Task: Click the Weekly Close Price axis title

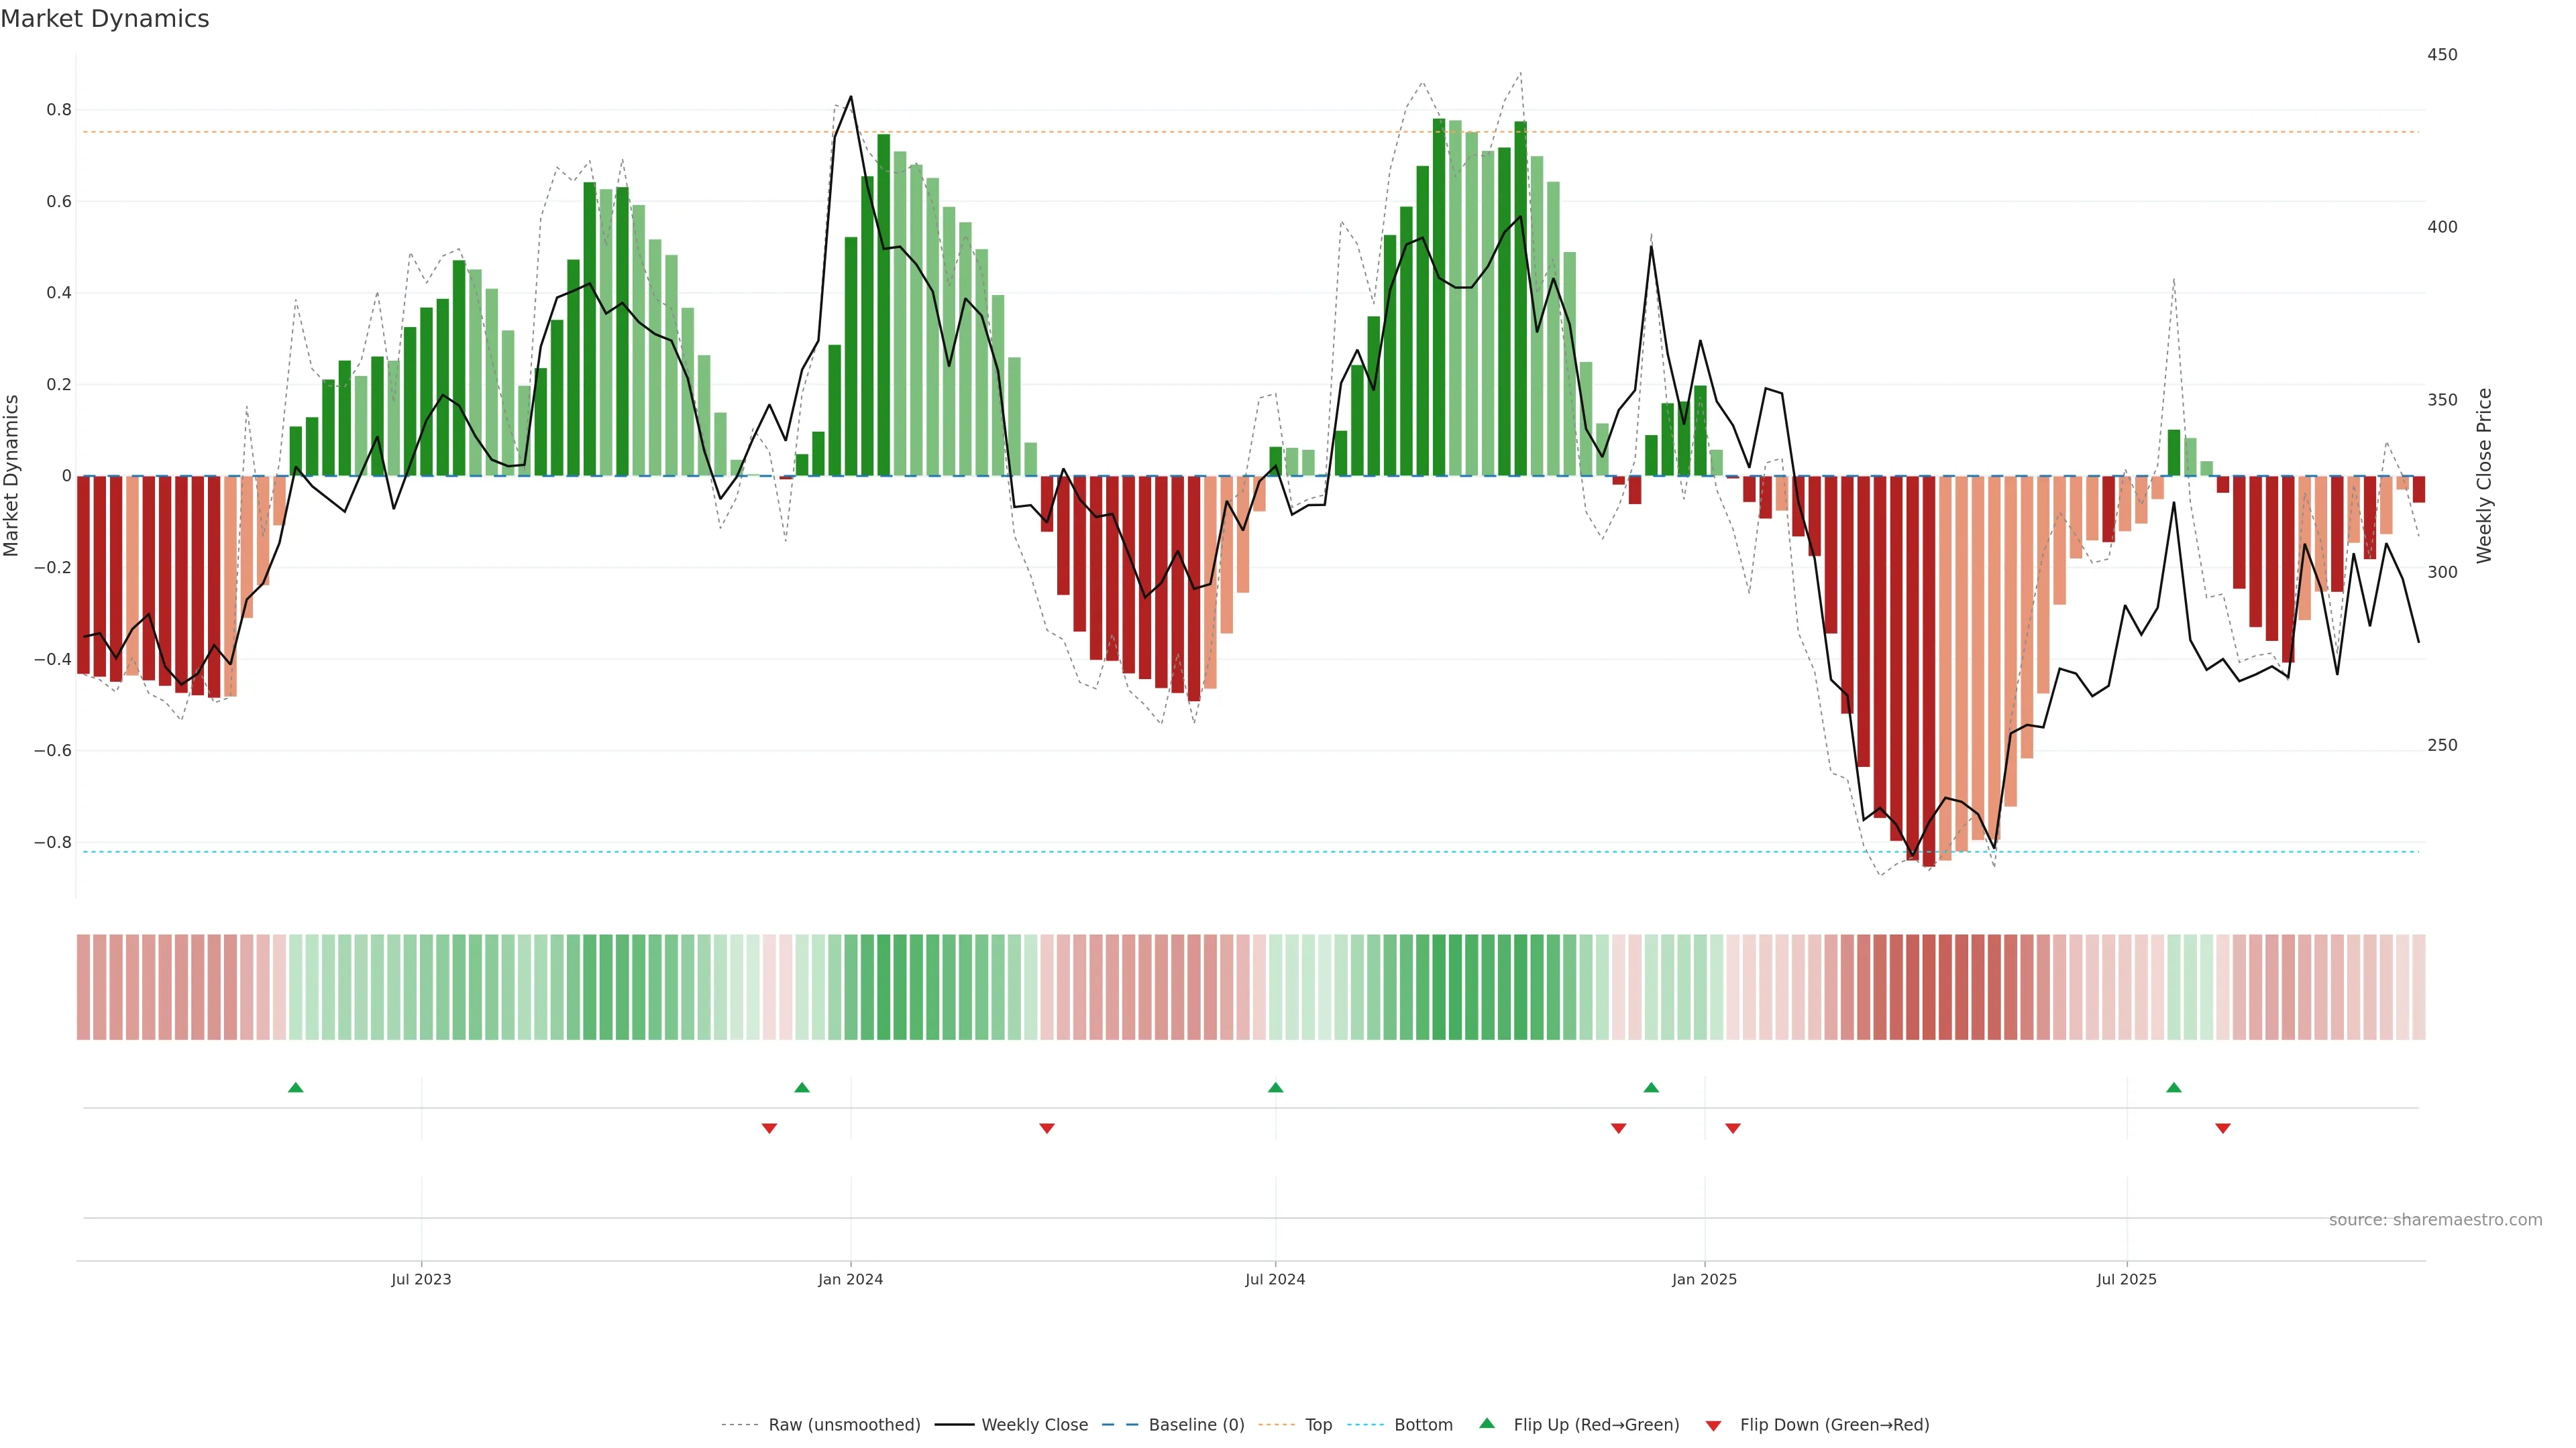Action: pyautogui.click(x=2484, y=476)
